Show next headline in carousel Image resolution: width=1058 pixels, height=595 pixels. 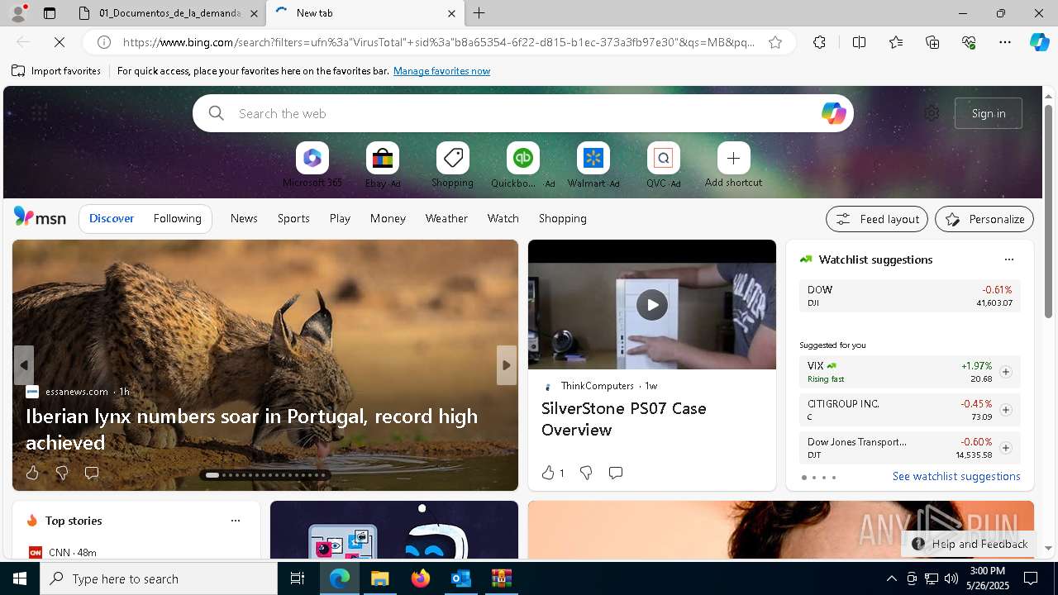pyautogui.click(x=507, y=365)
